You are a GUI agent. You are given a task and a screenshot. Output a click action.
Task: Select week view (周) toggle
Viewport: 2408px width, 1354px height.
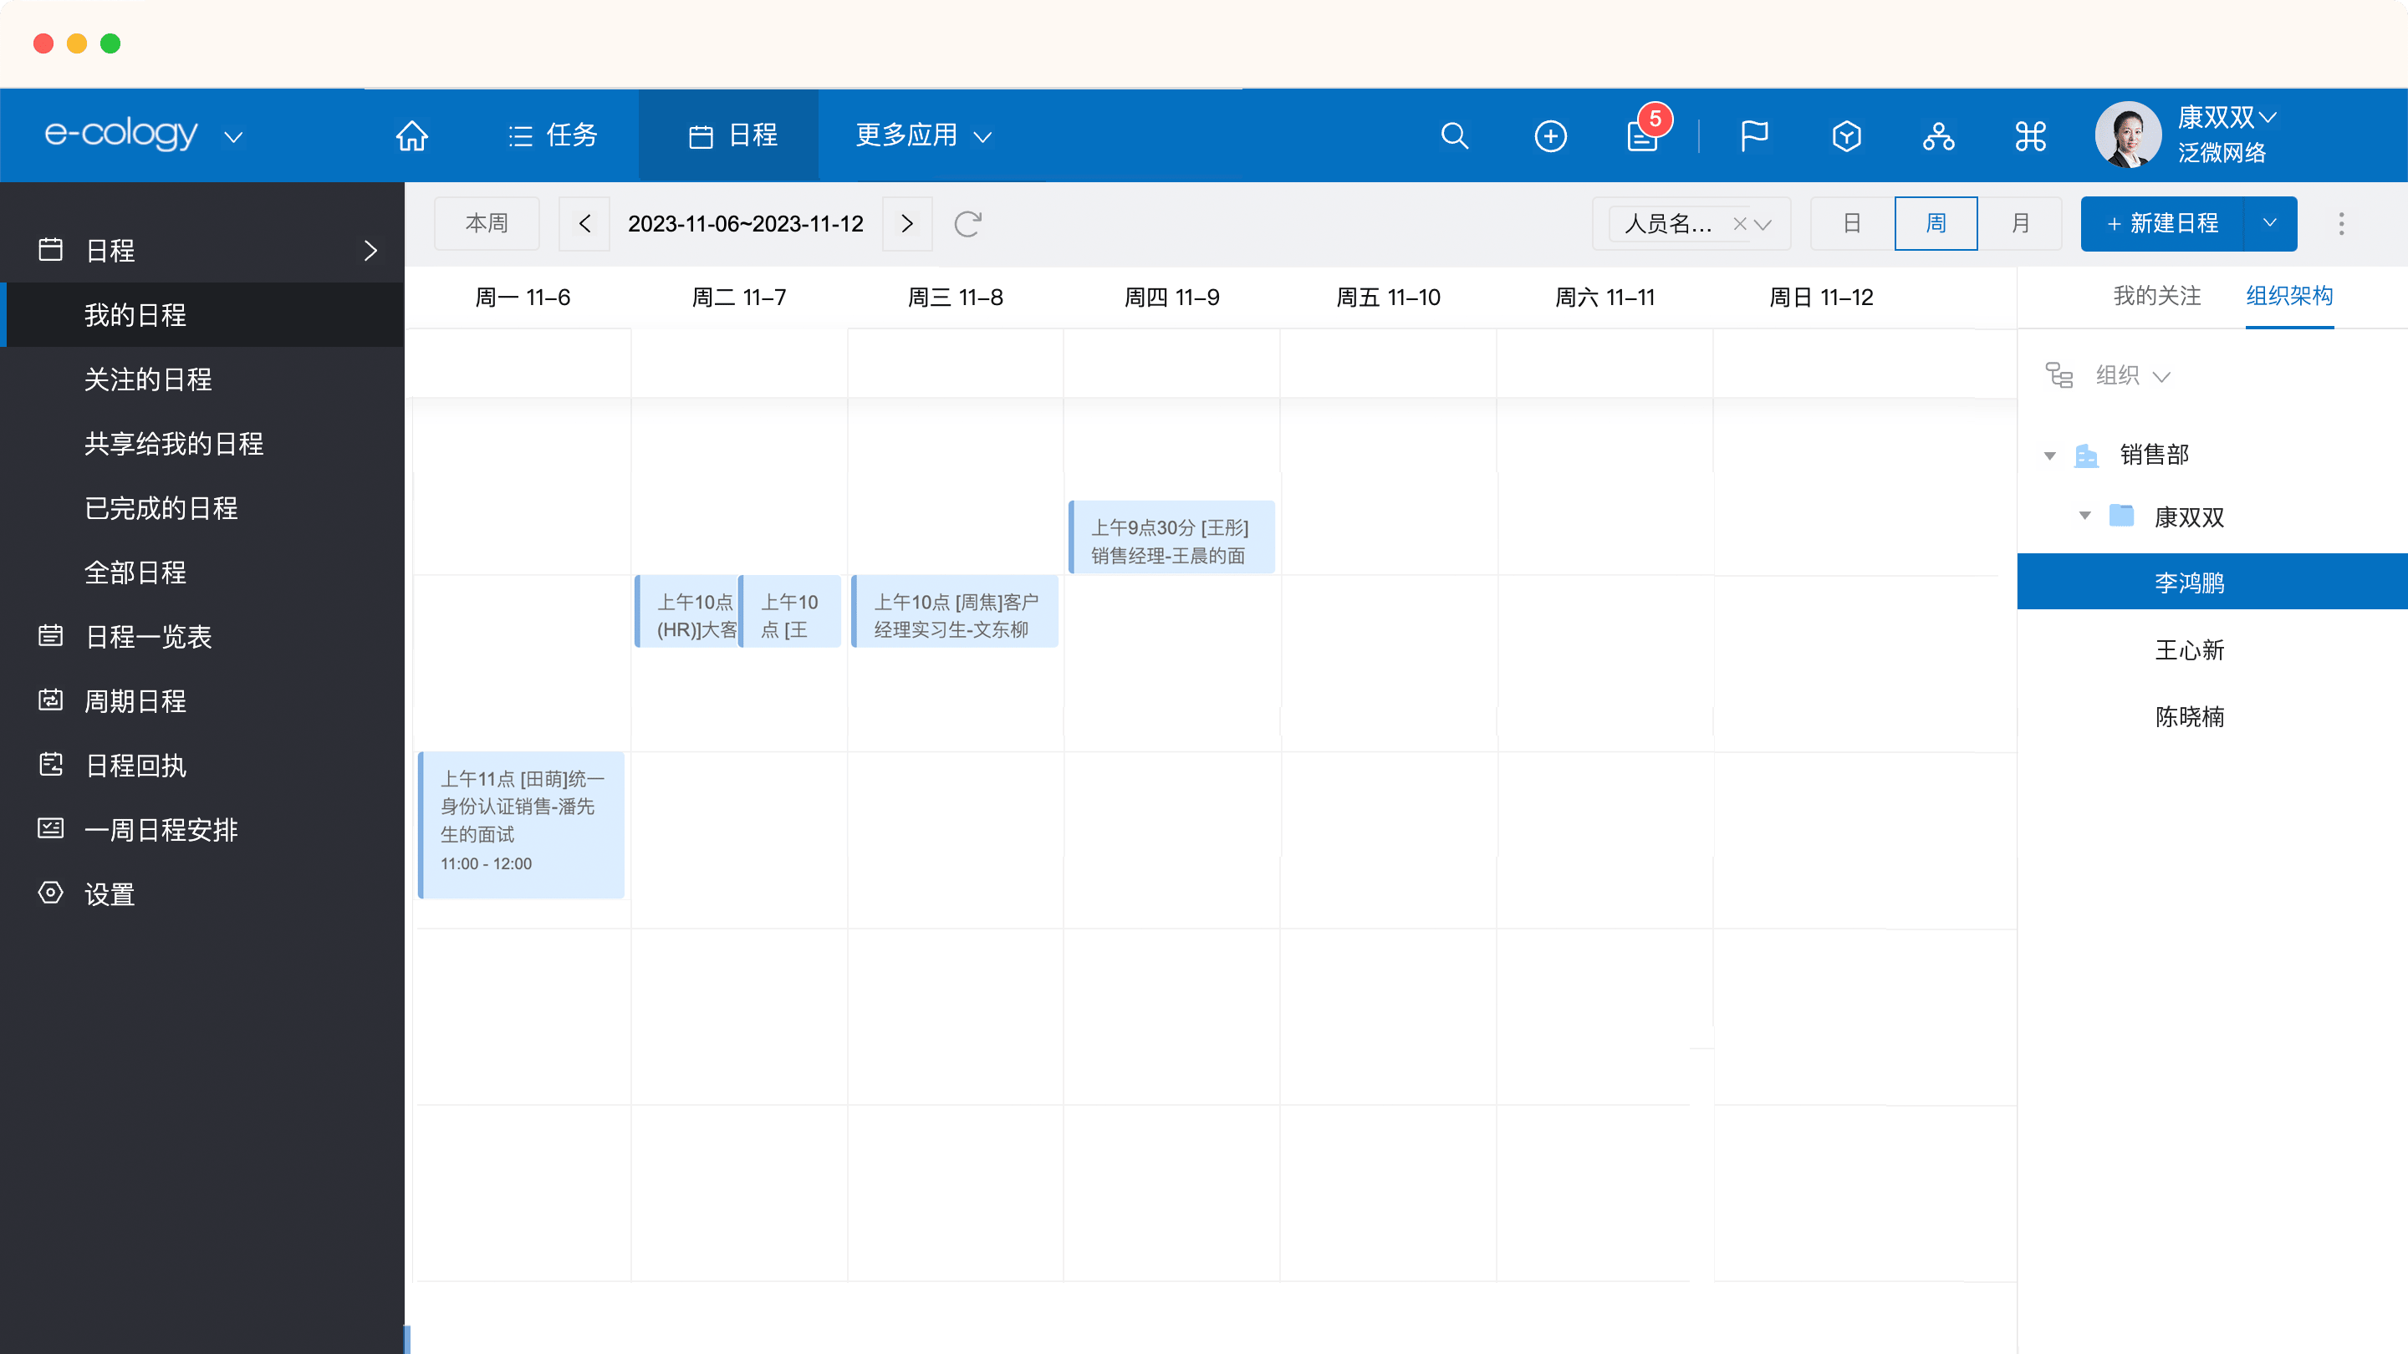1936,223
